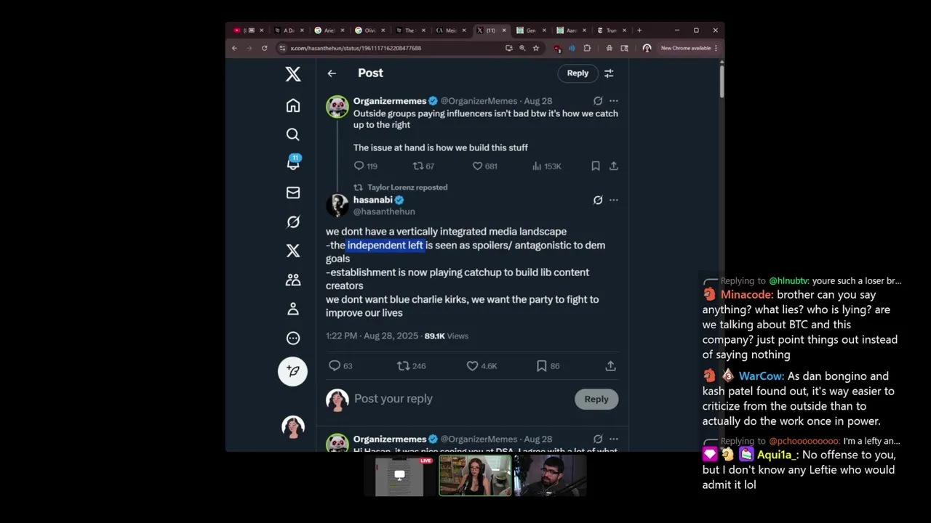This screenshot has height=523, width=931.
Task: Open Explore search in X sidebar
Action: [293, 134]
